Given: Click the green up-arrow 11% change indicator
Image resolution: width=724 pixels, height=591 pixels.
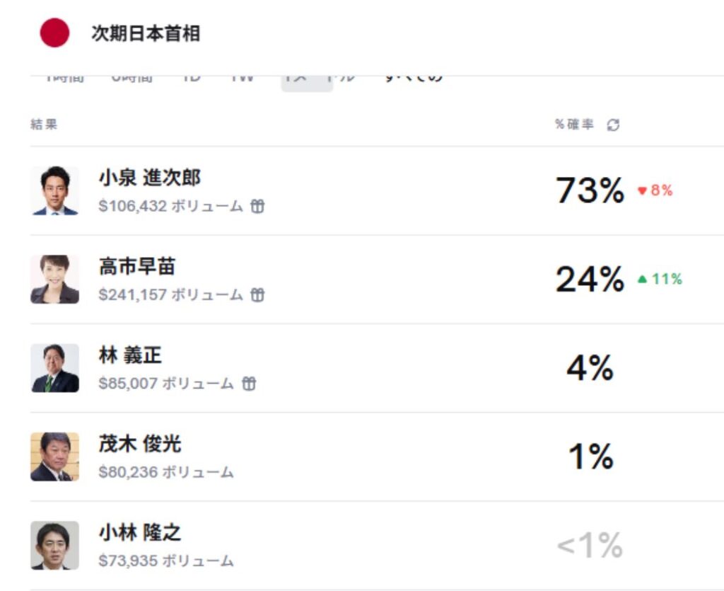Looking at the screenshot, I should (660, 279).
